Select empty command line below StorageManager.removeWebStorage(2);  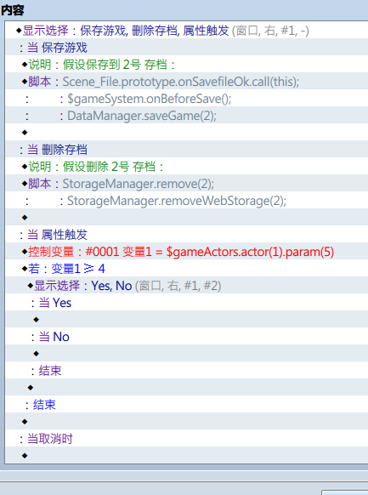(187, 218)
